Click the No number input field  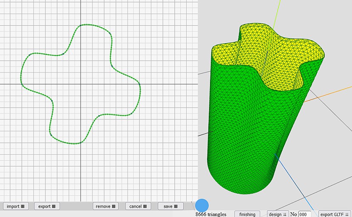(x=305, y=214)
